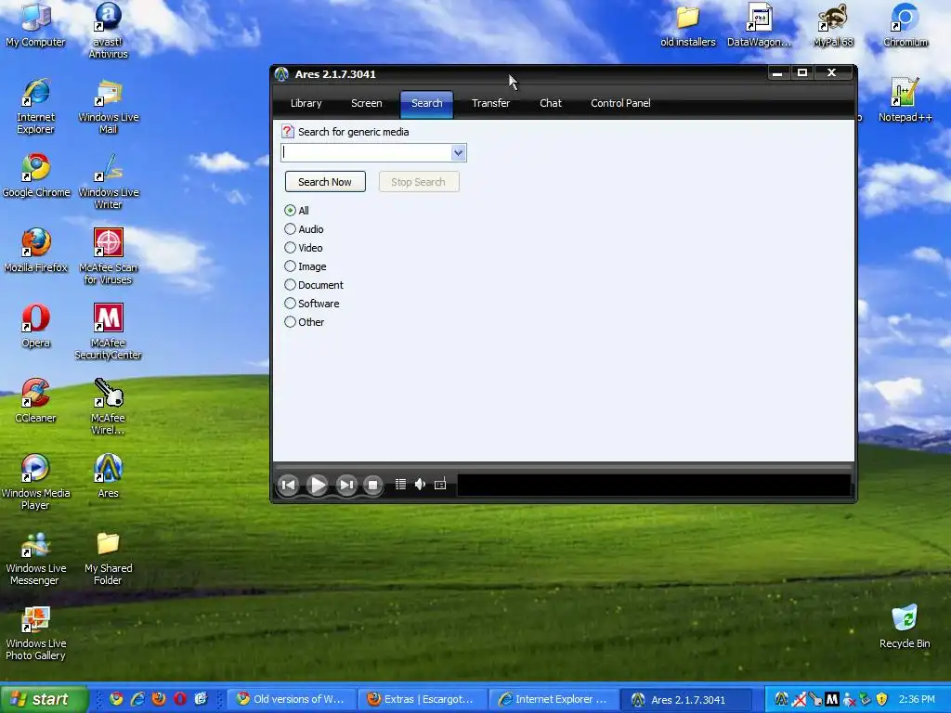Switch to Old versions of W... taskbar button
The height and width of the screenshot is (713, 951).
coord(291,699)
